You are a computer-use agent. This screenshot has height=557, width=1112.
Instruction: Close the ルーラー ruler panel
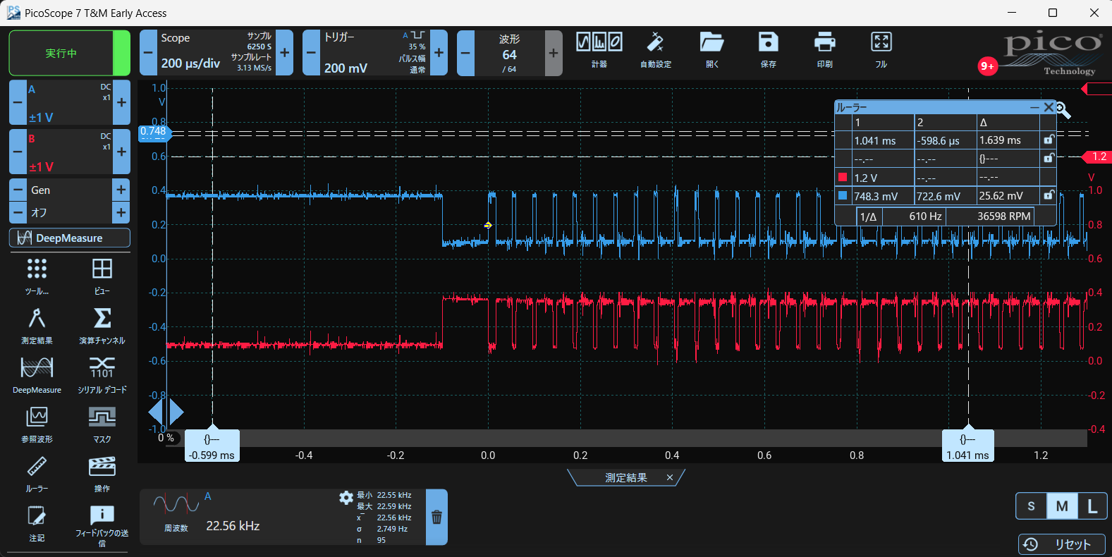1049,107
